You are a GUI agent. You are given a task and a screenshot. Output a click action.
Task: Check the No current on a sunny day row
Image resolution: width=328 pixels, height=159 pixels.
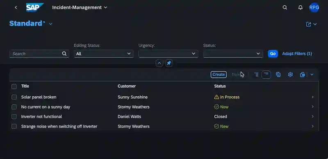coord(14,107)
